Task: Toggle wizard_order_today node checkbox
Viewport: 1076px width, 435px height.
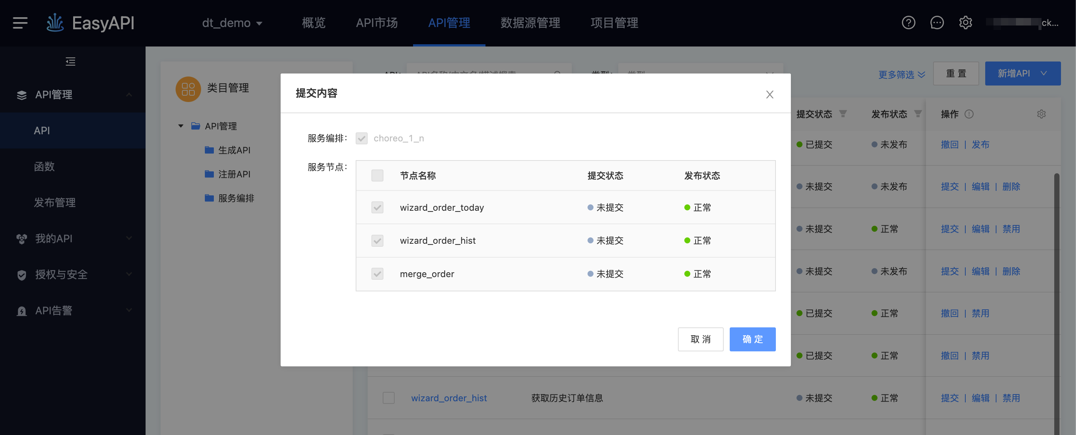Action: [x=377, y=207]
